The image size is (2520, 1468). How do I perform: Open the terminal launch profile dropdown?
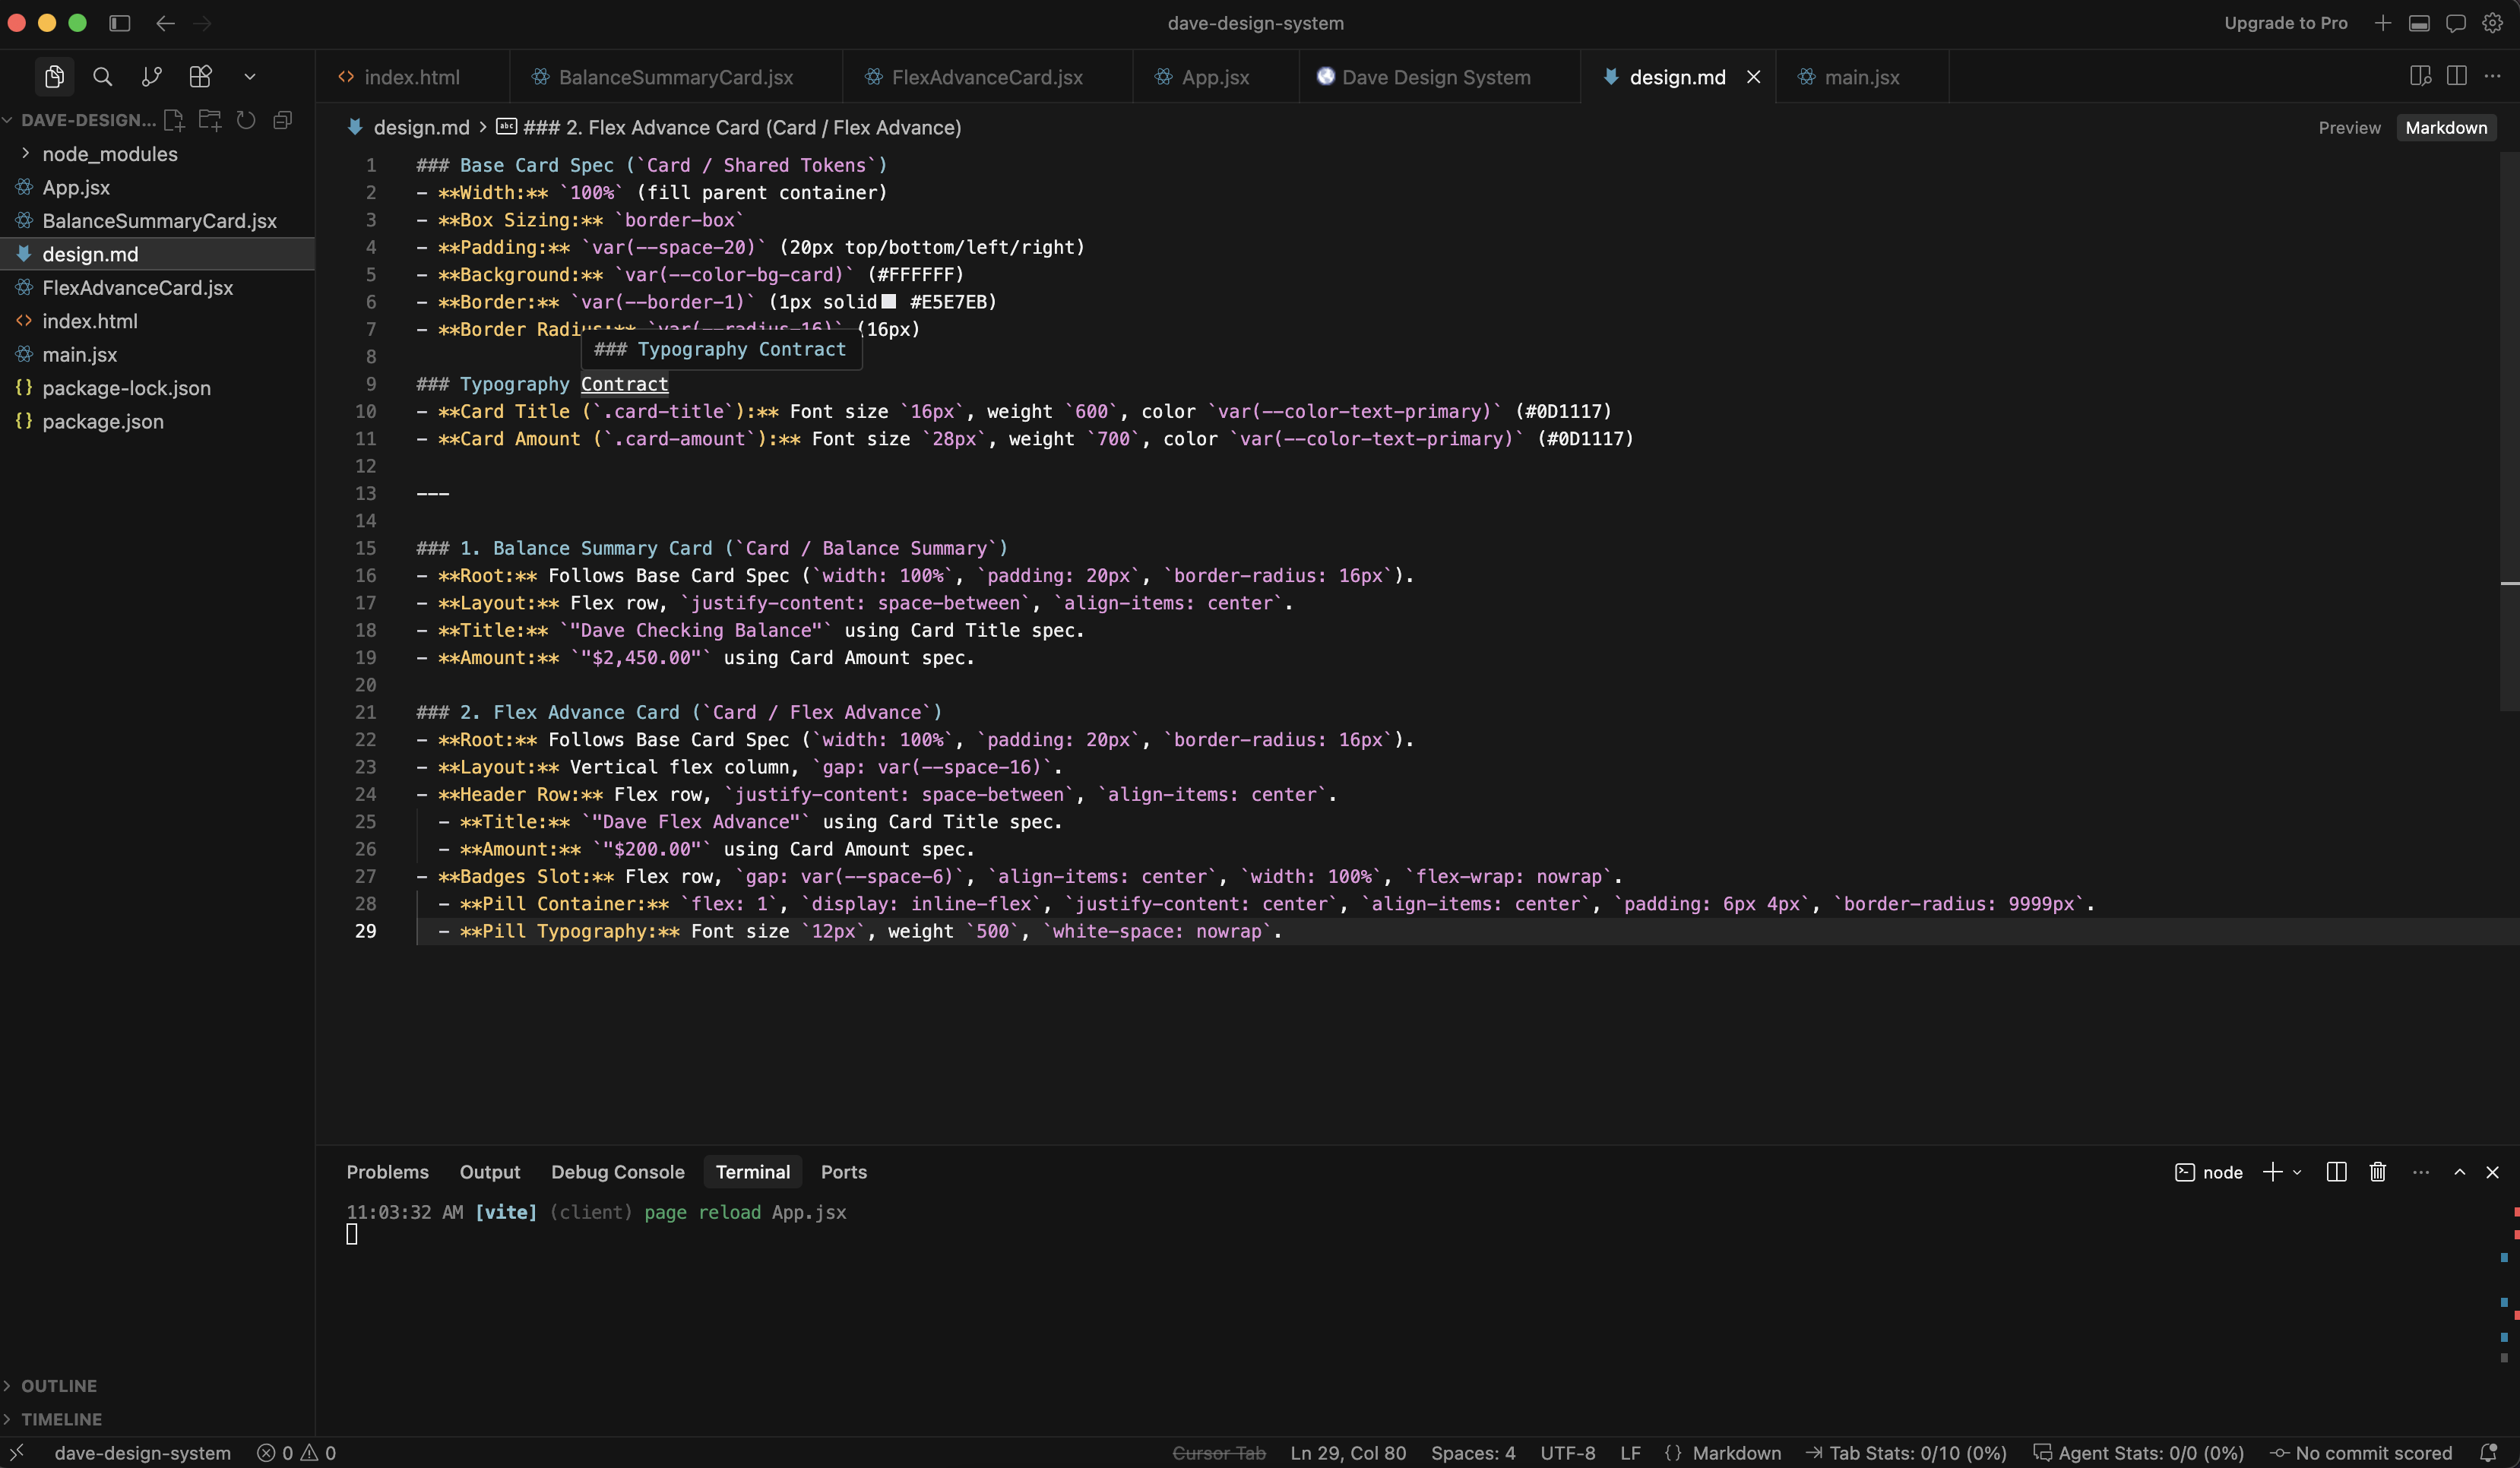2297,1172
